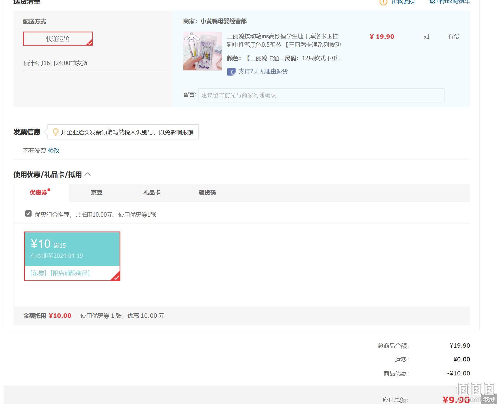Open 支持7天无理由退货 return policy link

click(x=263, y=71)
